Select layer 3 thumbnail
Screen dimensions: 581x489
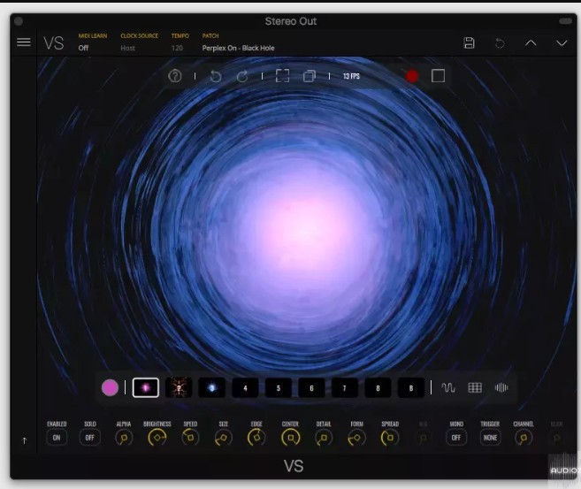tap(212, 388)
